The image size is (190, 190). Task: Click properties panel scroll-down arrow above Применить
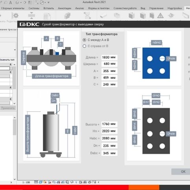click(15, 103)
